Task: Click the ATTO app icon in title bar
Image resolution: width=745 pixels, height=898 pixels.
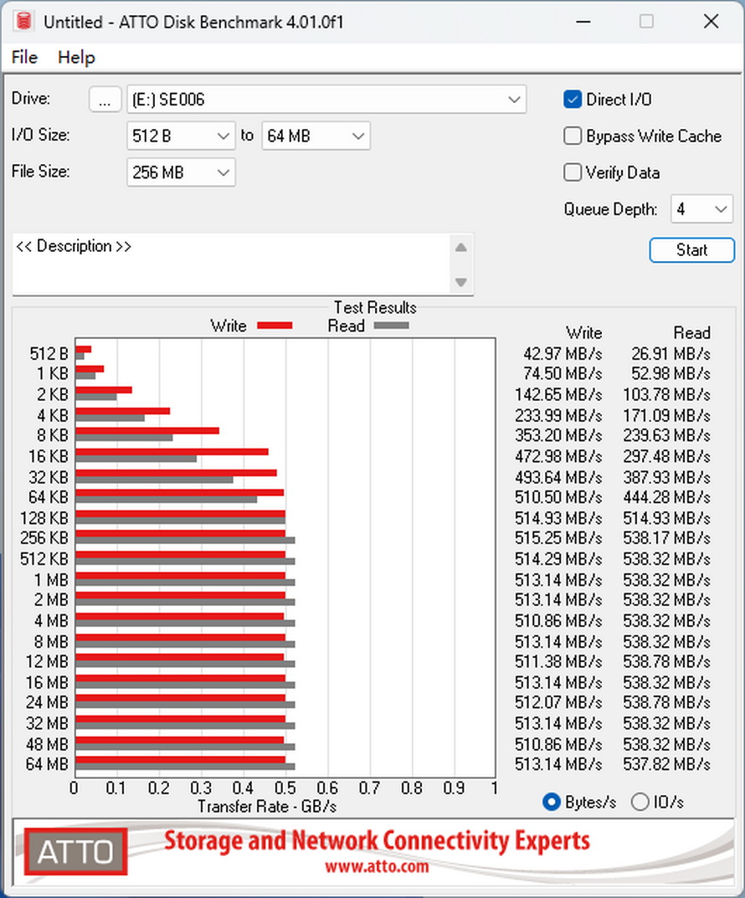Action: tap(23, 21)
